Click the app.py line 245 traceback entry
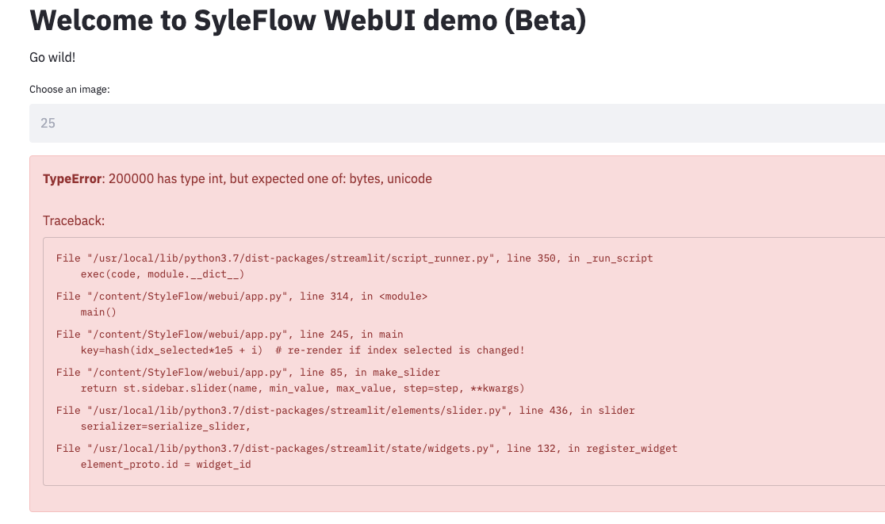 (230, 335)
